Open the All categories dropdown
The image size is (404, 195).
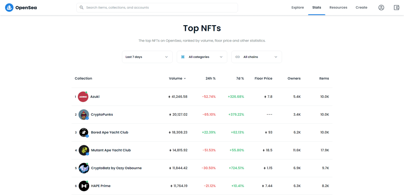(x=202, y=57)
